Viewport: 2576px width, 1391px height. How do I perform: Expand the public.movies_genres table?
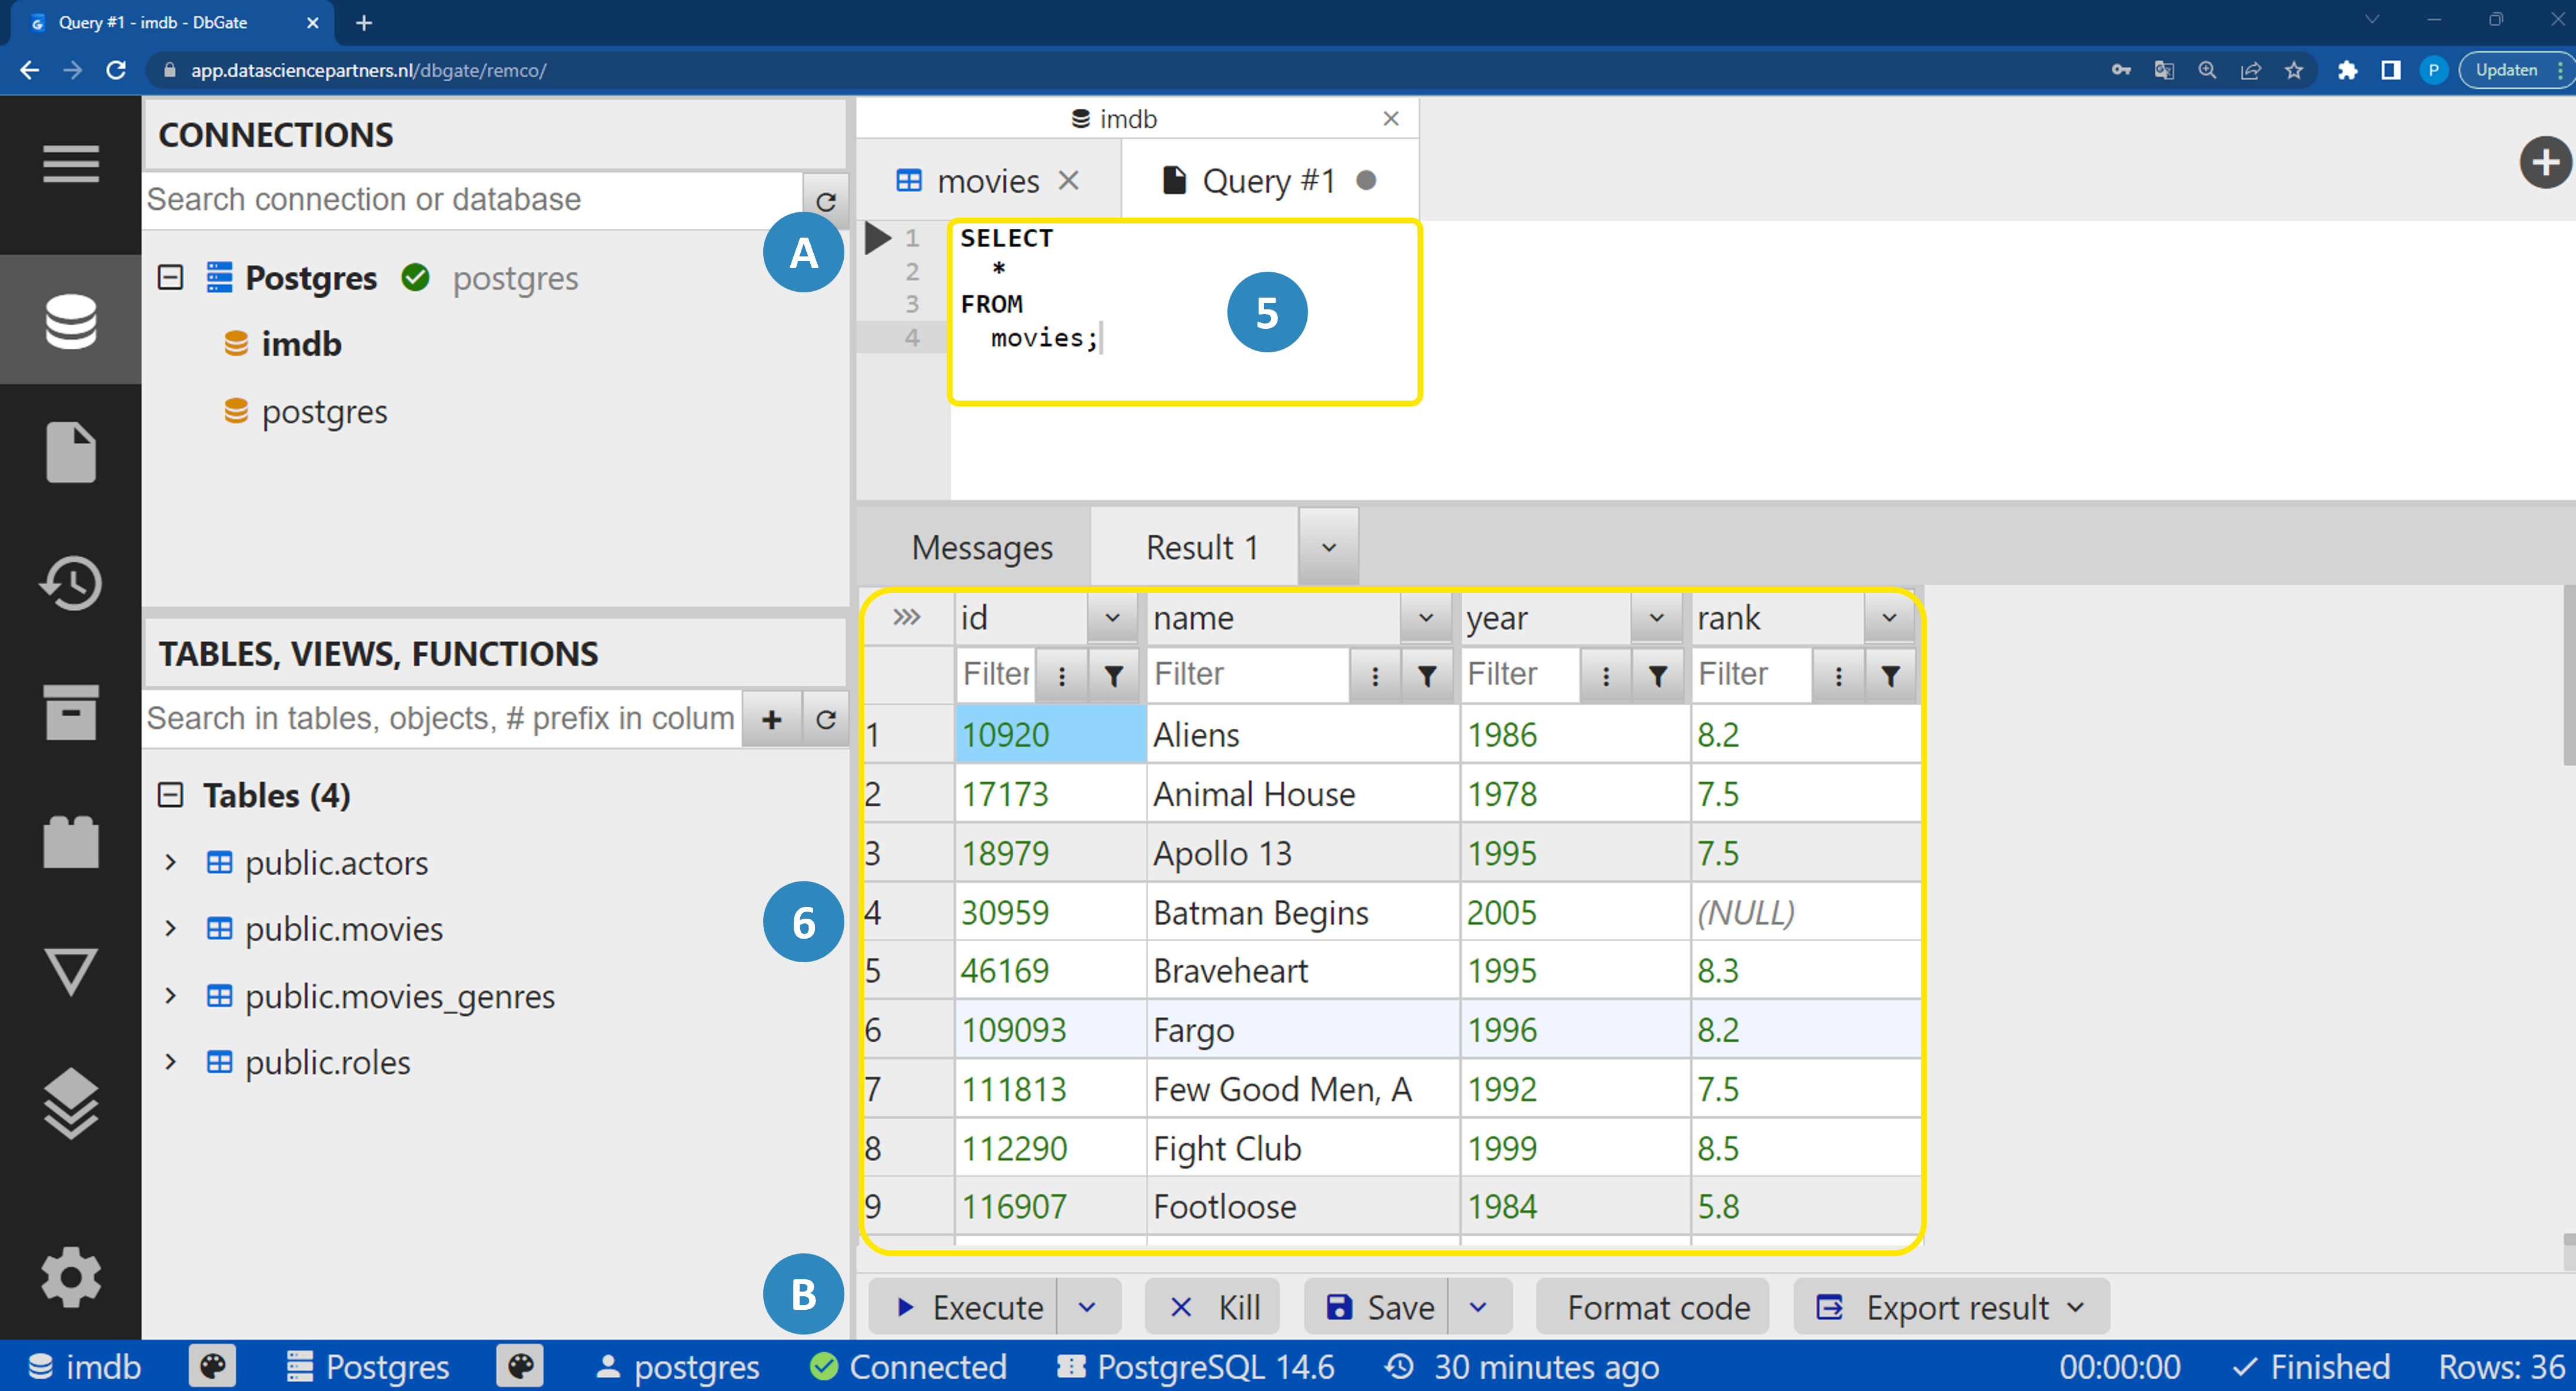[171, 995]
